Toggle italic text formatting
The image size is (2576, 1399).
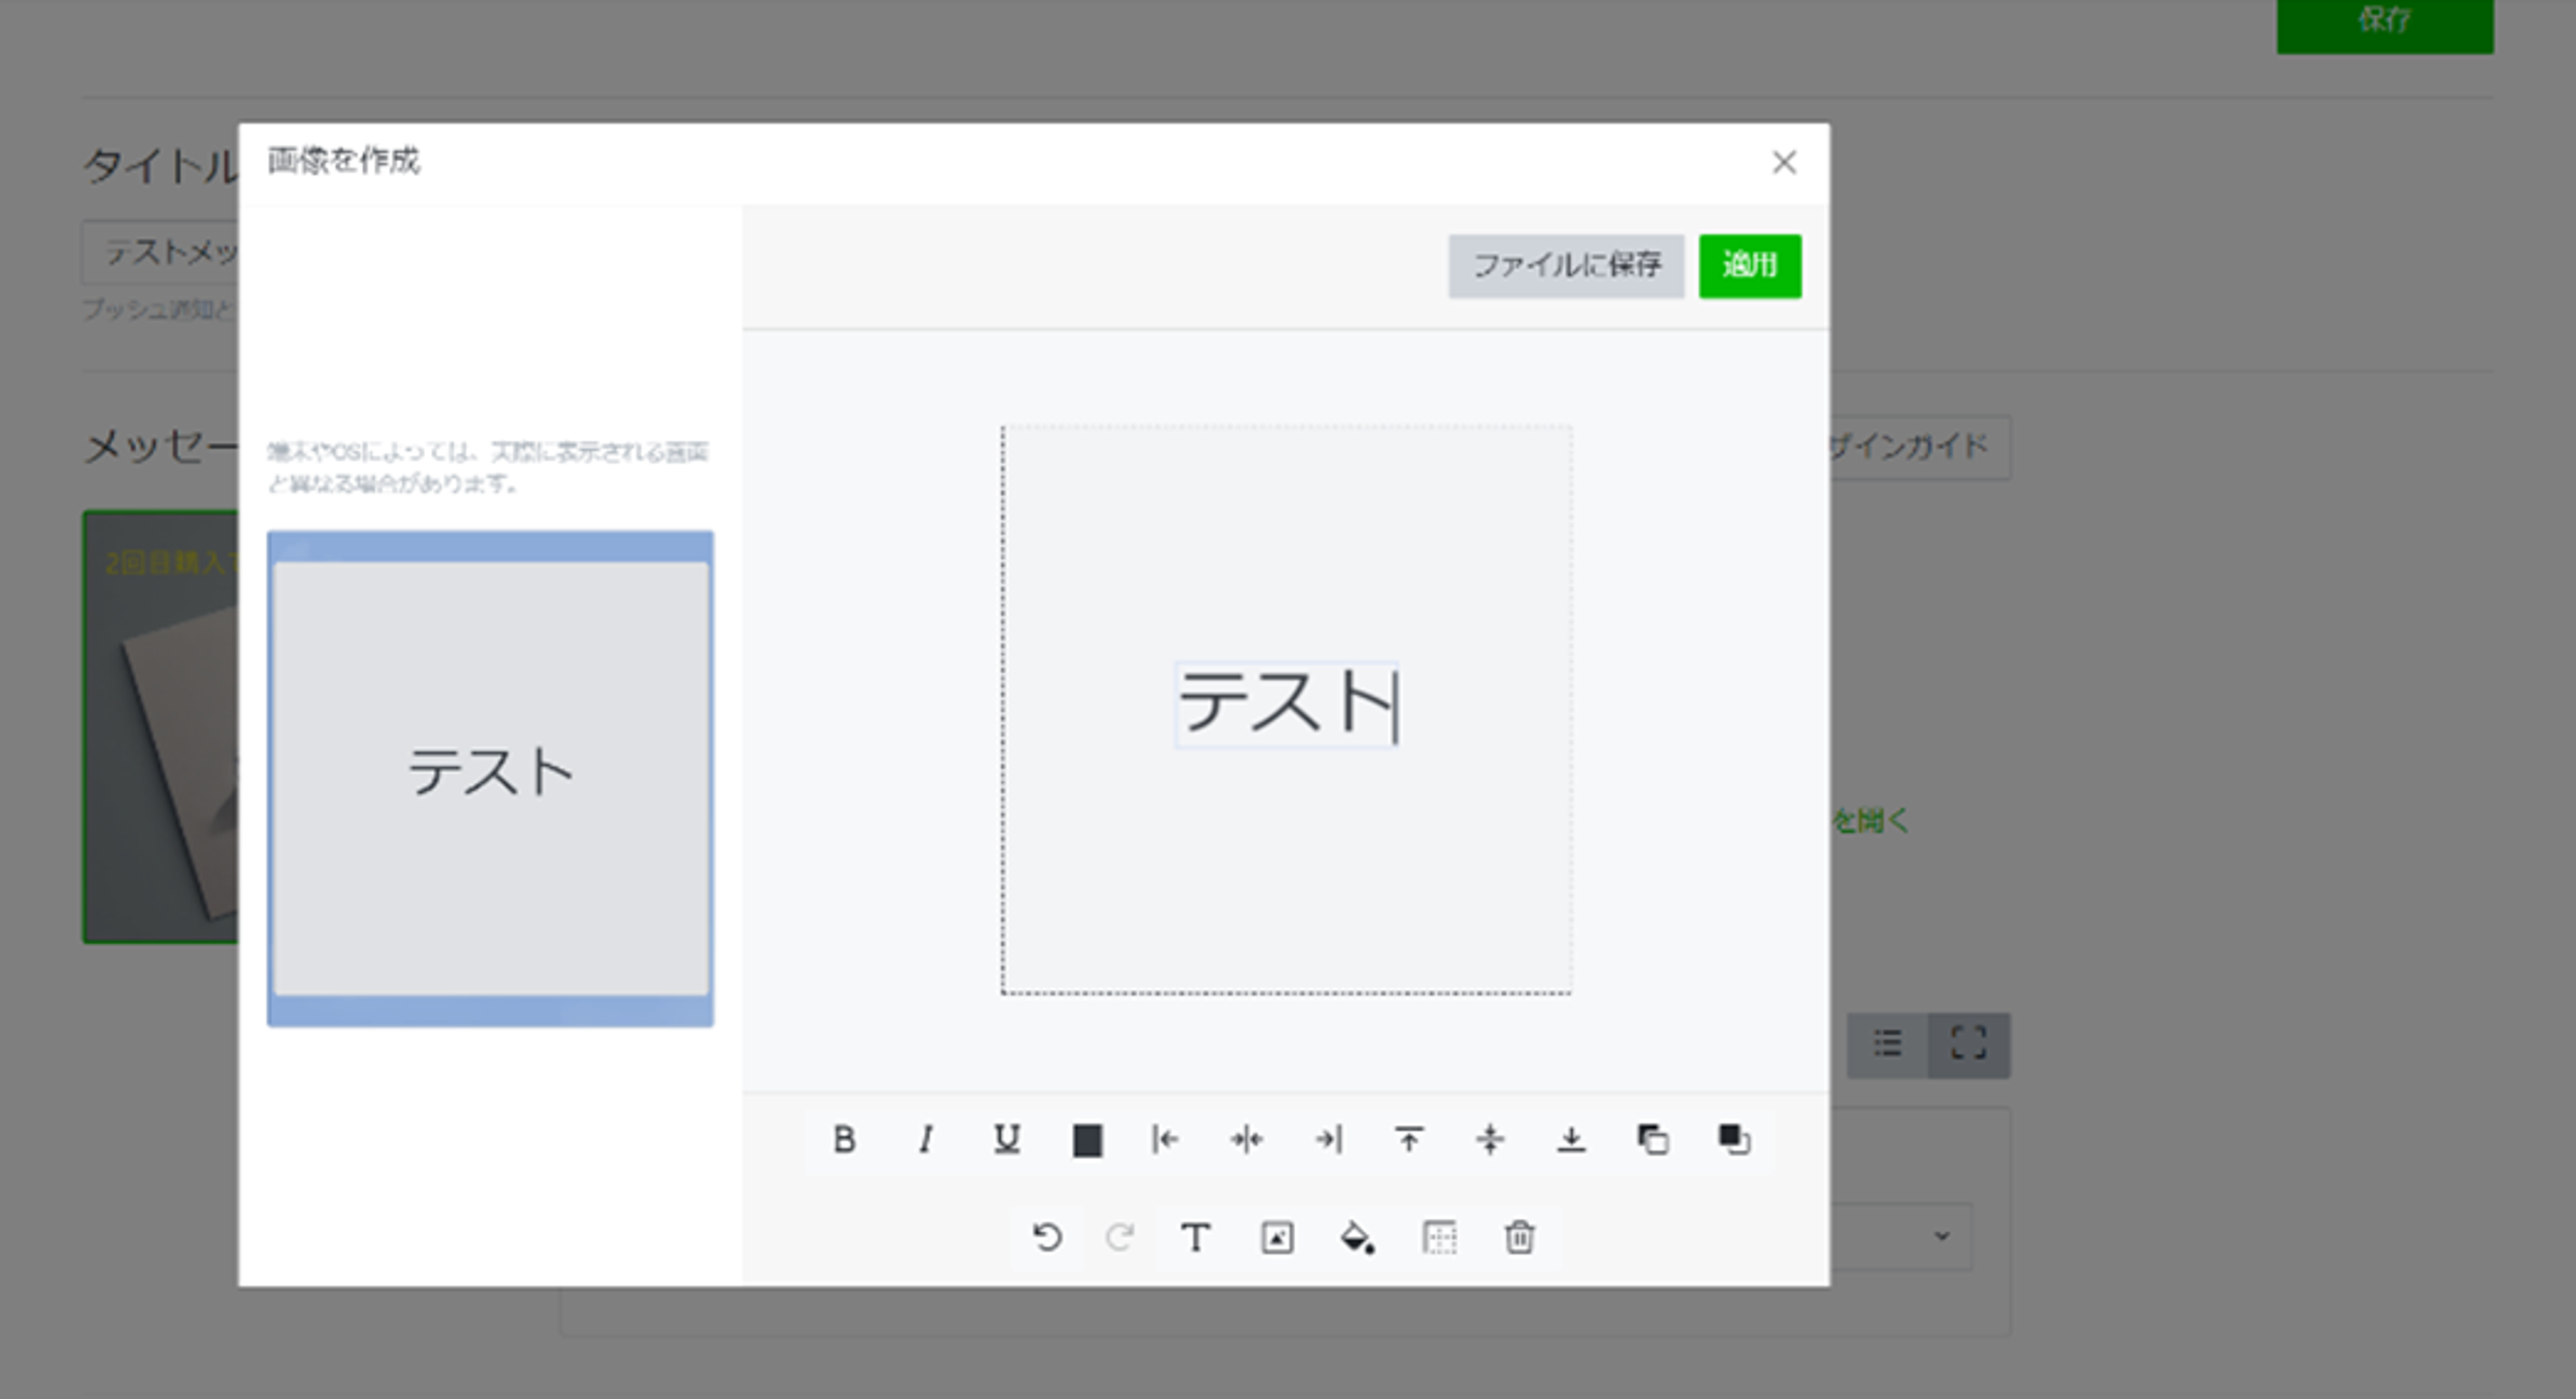point(926,1139)
